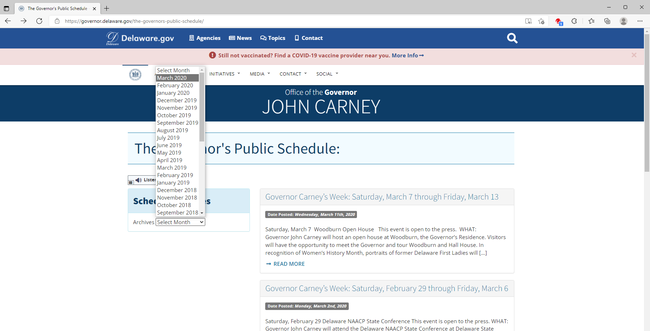Click the page vertical scrollbar thumb
650x331 pixels.
click(x=647, y=103)
